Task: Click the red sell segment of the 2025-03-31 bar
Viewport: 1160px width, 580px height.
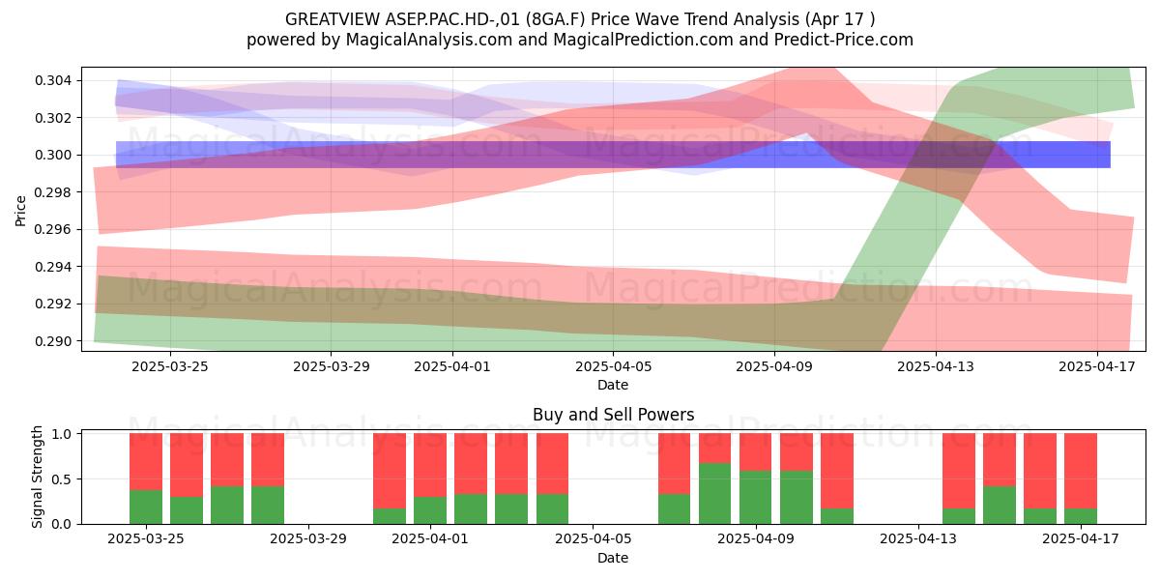Action: (x=390, y=471)
